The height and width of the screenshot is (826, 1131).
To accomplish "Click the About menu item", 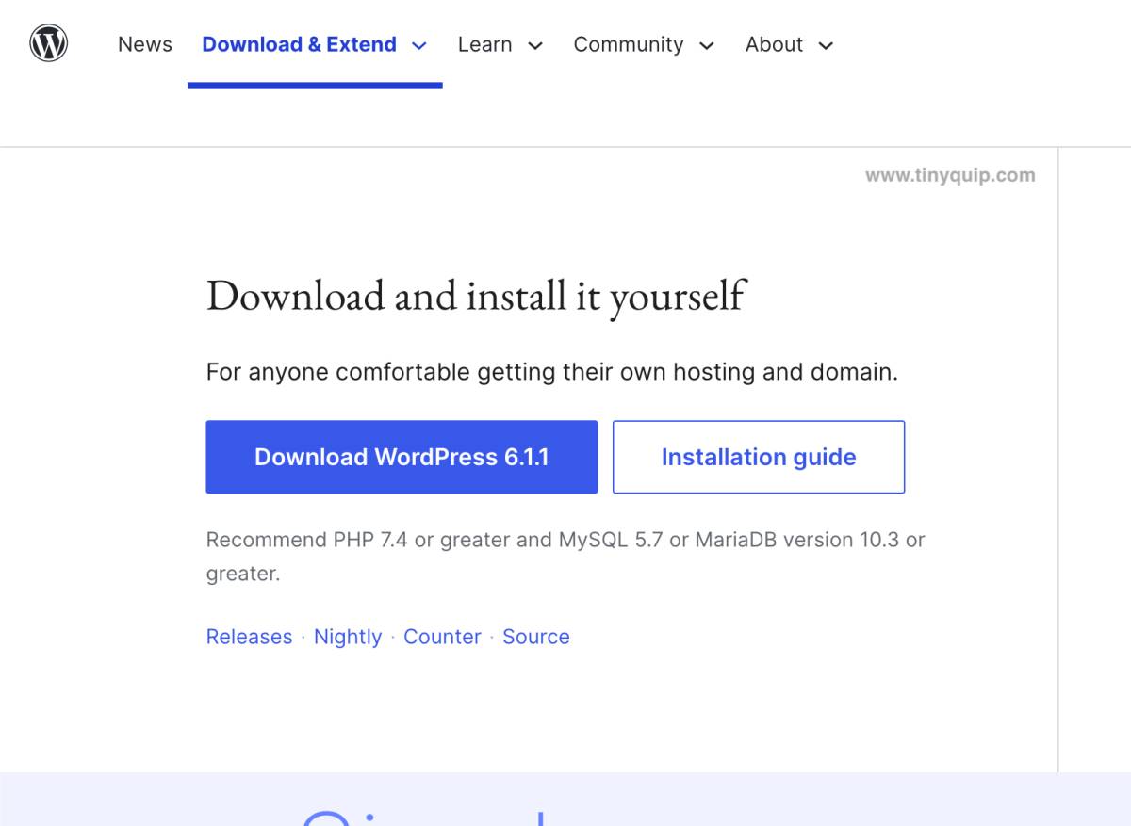I will click(774, 44).
